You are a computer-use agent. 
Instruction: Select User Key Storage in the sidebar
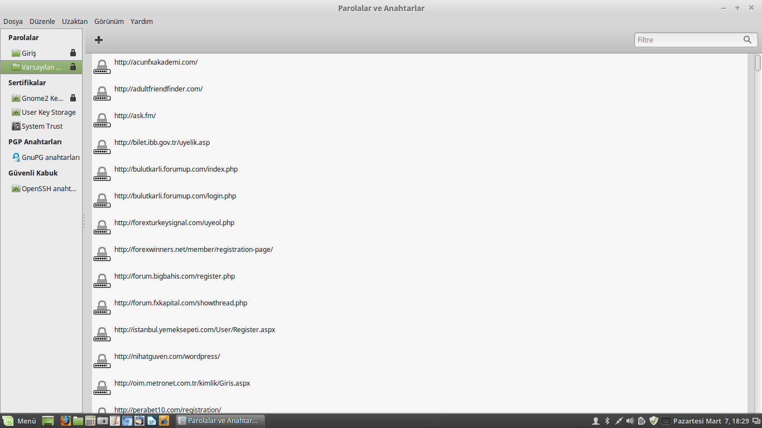(x=41, y=112)
